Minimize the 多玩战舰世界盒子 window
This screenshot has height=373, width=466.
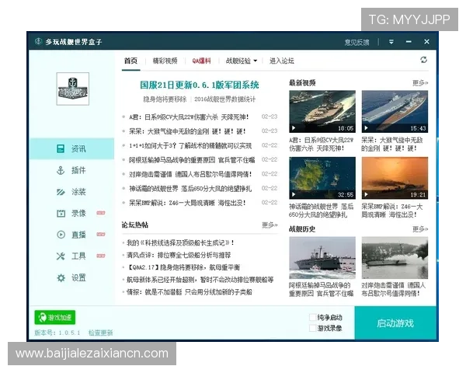click(x=409, y=42)
